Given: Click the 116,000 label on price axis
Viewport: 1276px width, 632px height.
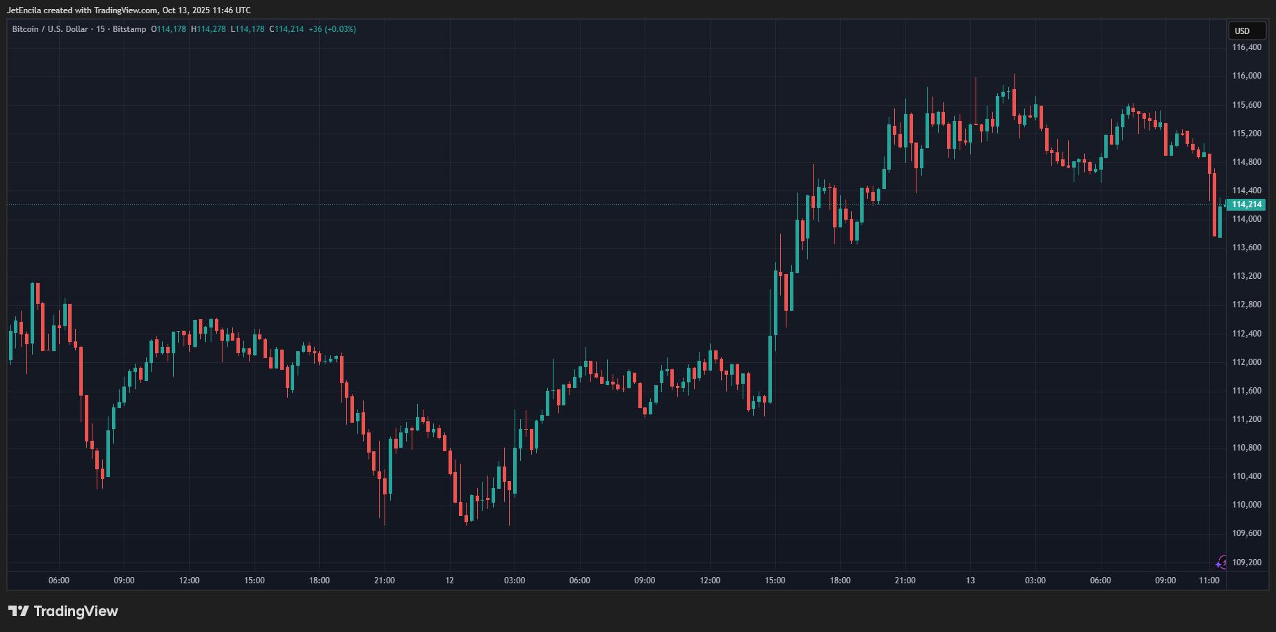Looking at the screenshot, I should click(x=1246, y=76).
